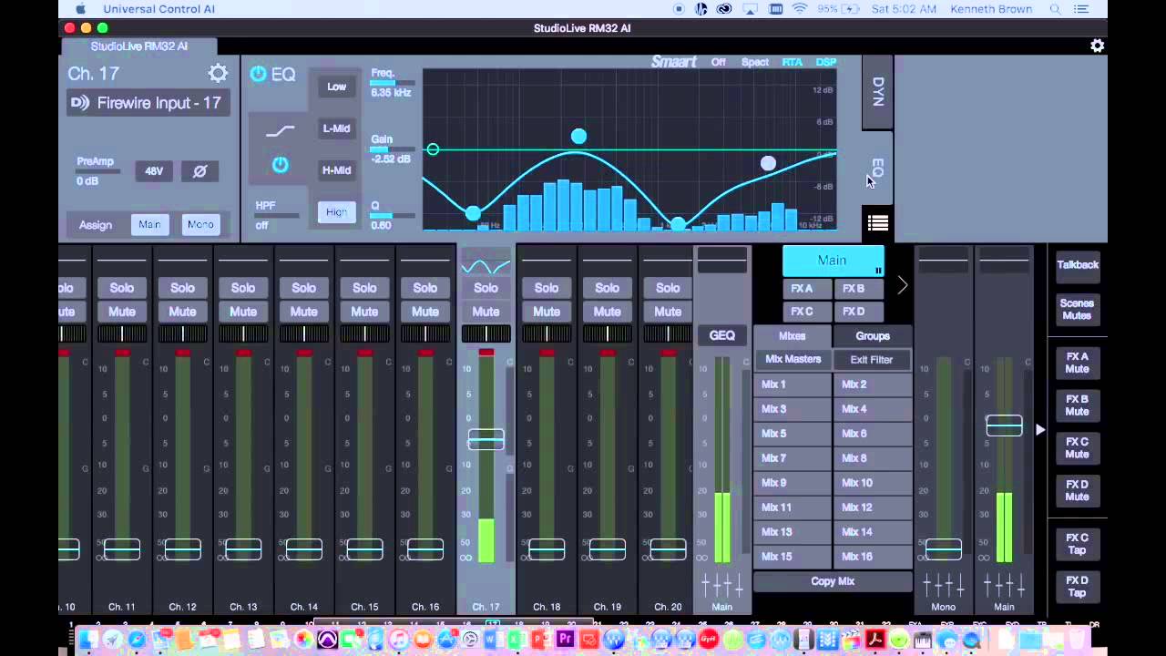1166x656 pixels.
Task: Click the L-Mid EQ node on curve
Action: tap(578, 137)
